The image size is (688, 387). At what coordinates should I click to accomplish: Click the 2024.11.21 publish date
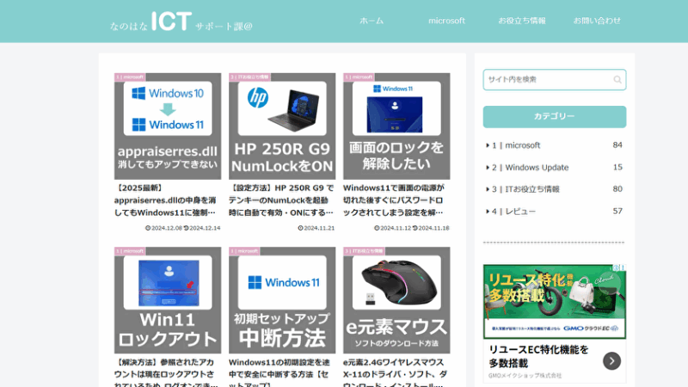(x=316, y=228)
